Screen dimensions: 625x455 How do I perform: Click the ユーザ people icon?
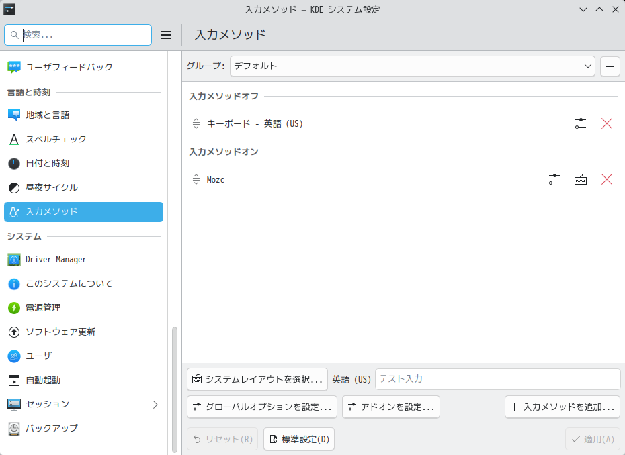pos(14,356)
